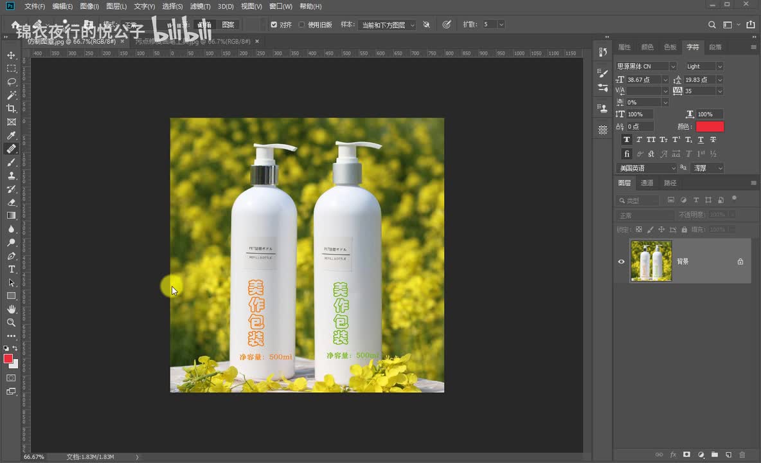Viewport: 761px width, 463px height.
Task: Toggle strikethrough text style
Action: 713,140
